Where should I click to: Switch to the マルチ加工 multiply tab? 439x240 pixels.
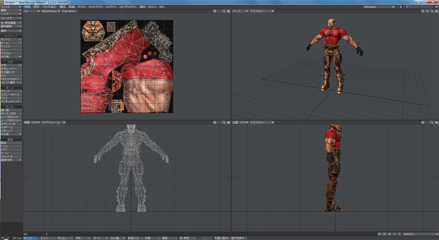coord(49,7)
